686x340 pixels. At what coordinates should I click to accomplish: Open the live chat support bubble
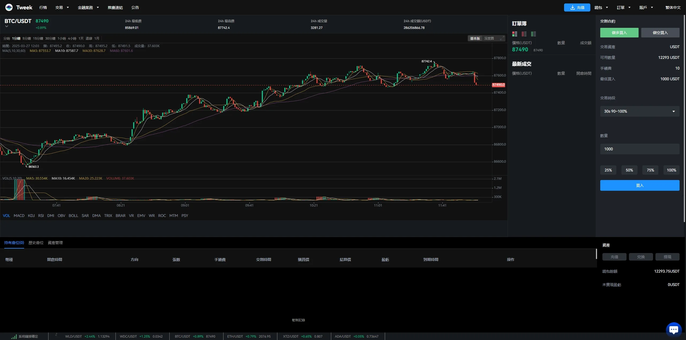click(673, 329)
